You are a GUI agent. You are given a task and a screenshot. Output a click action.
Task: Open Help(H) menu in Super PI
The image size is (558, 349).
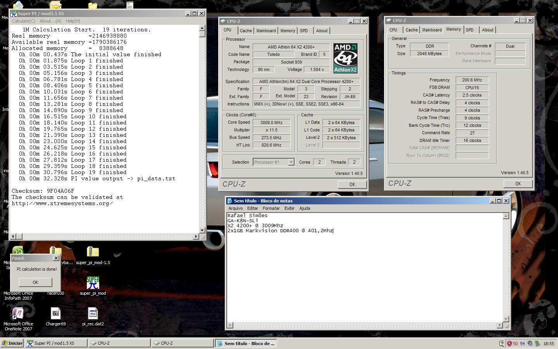[x=73, y=21]
